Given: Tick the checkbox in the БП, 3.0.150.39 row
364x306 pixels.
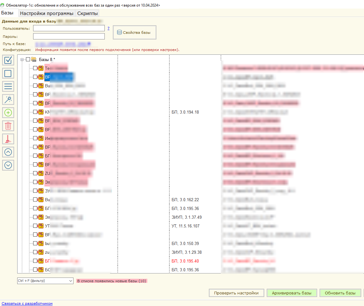Looking at the screenshot, I should (x=35, y=243).
